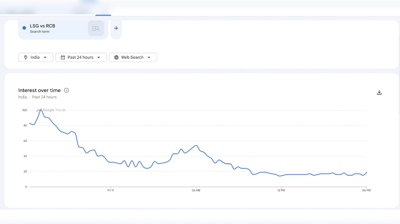Click the Fri 17 label on time axis
This screenshot has width=400, height=224.
click(x=110, y=190)
